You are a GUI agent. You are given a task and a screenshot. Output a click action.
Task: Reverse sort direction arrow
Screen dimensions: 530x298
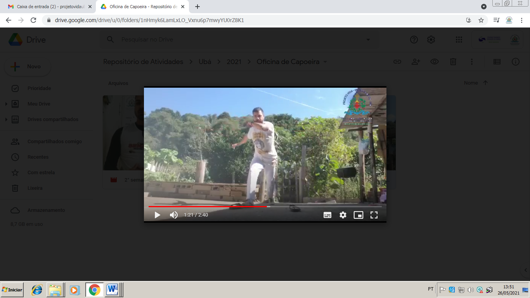(485, 83)
